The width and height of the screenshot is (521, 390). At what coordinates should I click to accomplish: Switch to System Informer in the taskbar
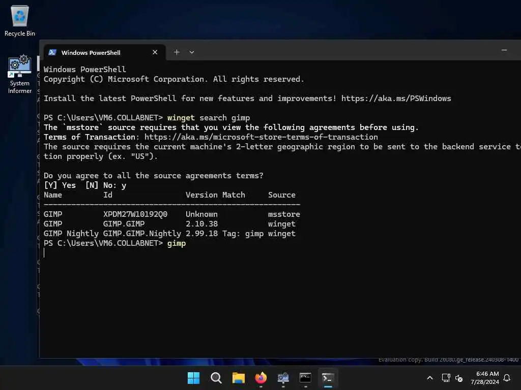coord(283,378)
